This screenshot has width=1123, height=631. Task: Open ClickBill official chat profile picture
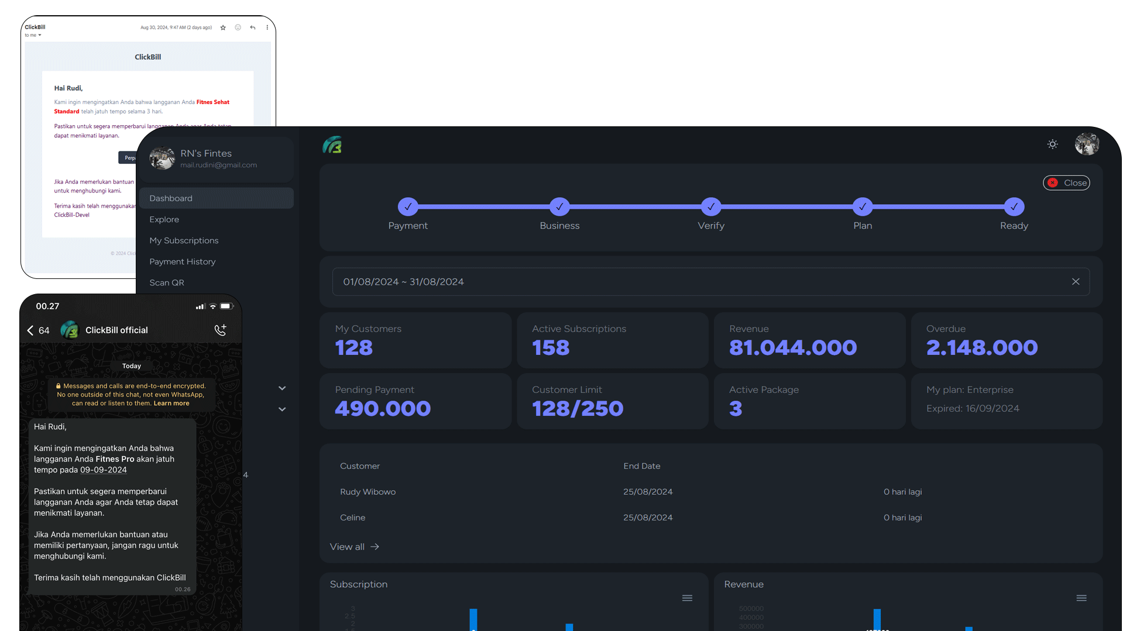(x=70, y=330)
